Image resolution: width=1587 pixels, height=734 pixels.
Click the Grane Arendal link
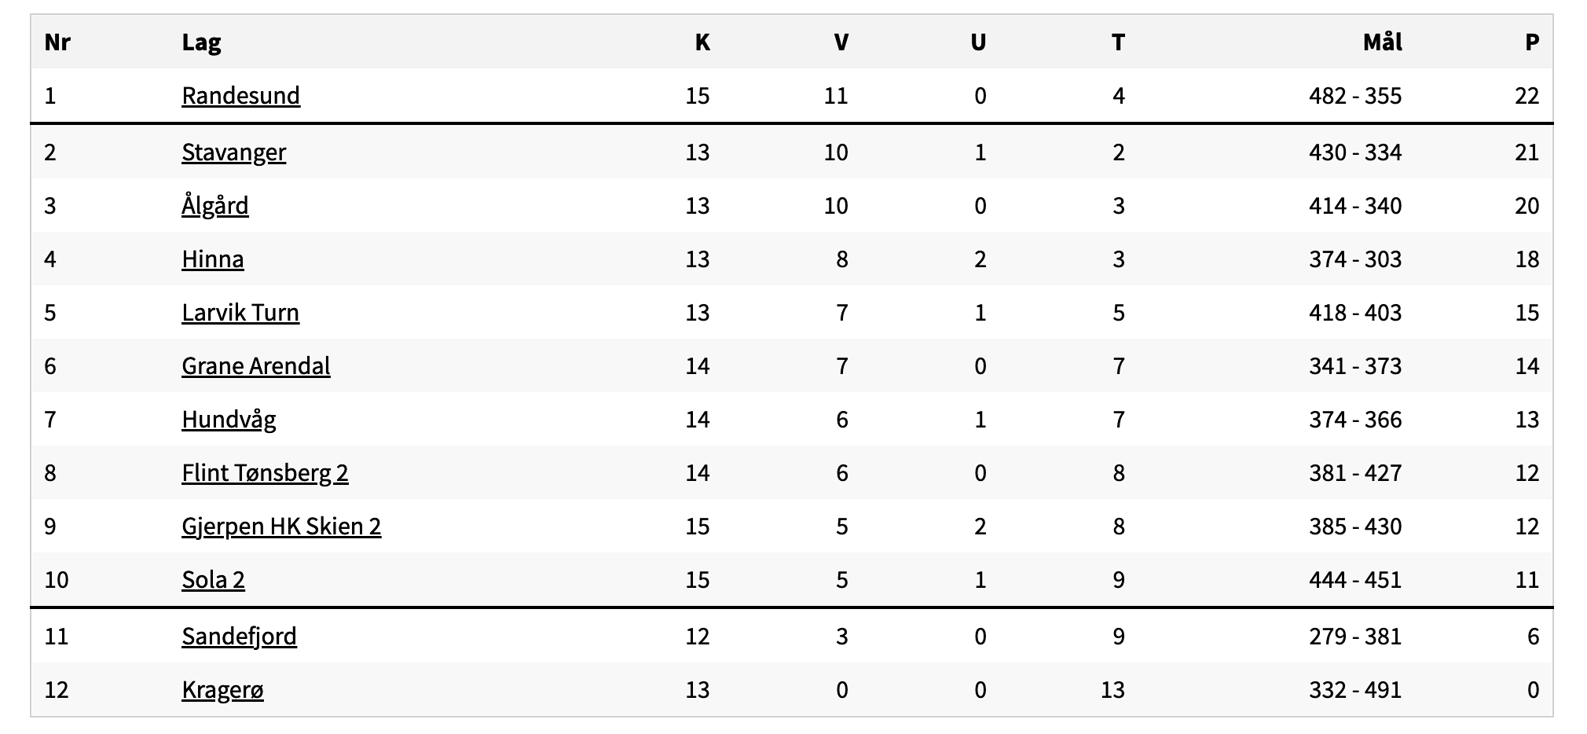click(x=255, y=366)
